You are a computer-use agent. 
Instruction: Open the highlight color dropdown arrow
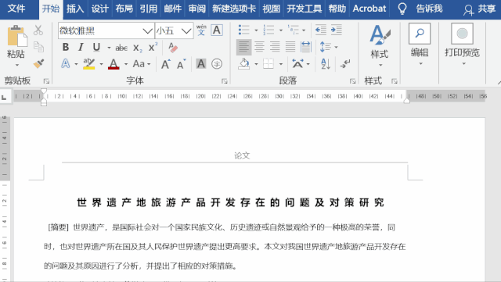point(101,64)
